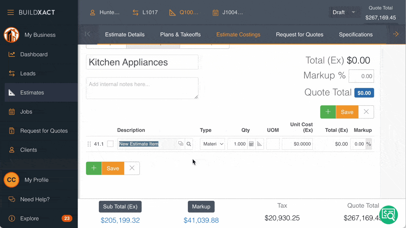406x228 pixels.
Task: Click the upper green plus add button
Action: pyautogui.click(x=328, y=112)
